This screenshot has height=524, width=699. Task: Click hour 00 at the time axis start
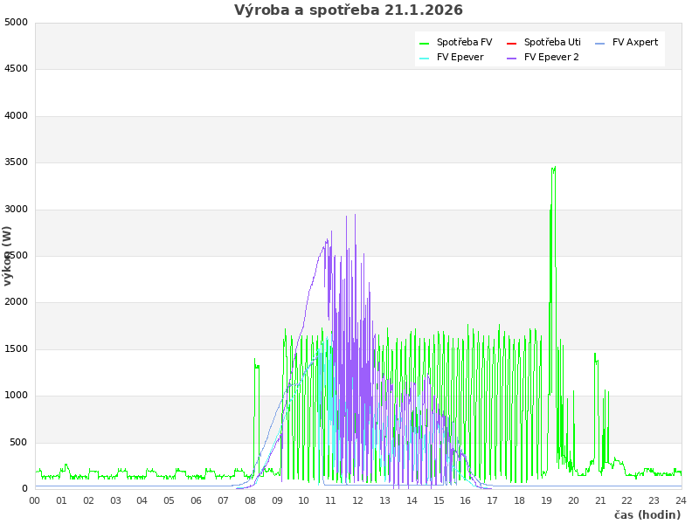pyautogui.click(x=35, y=500)
